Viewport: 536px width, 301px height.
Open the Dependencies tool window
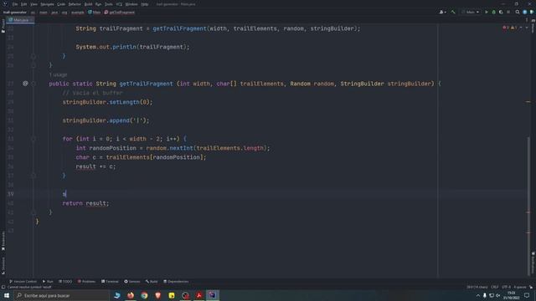(x=176, y=282)
